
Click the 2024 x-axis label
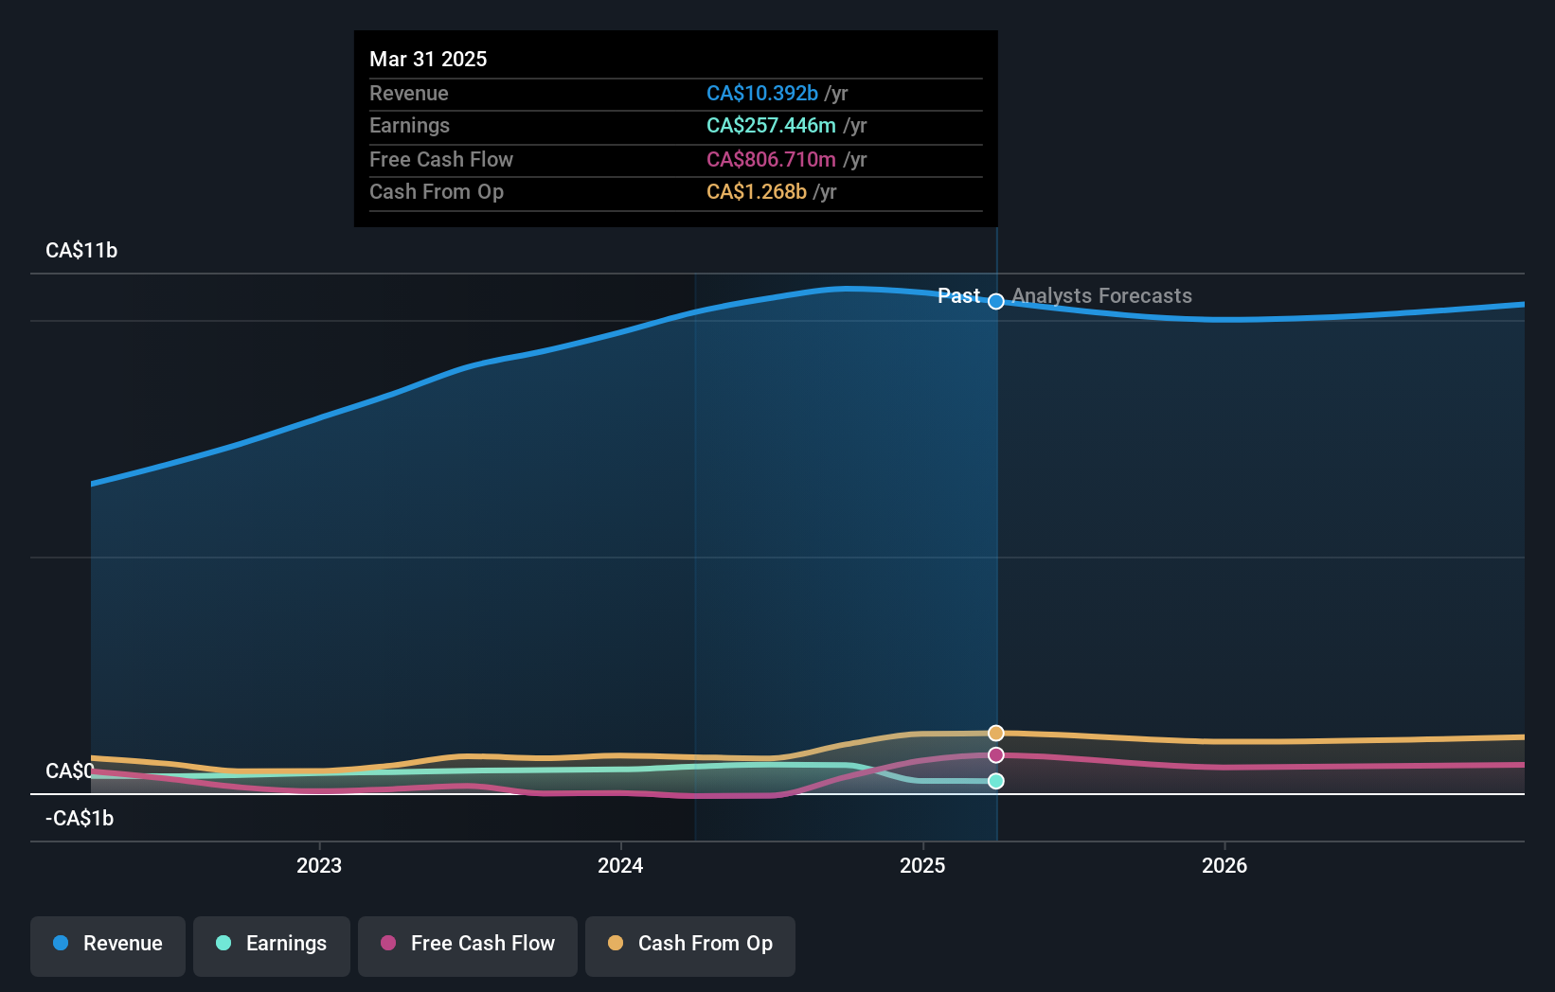pyautogui.click(x=620, y=865)
